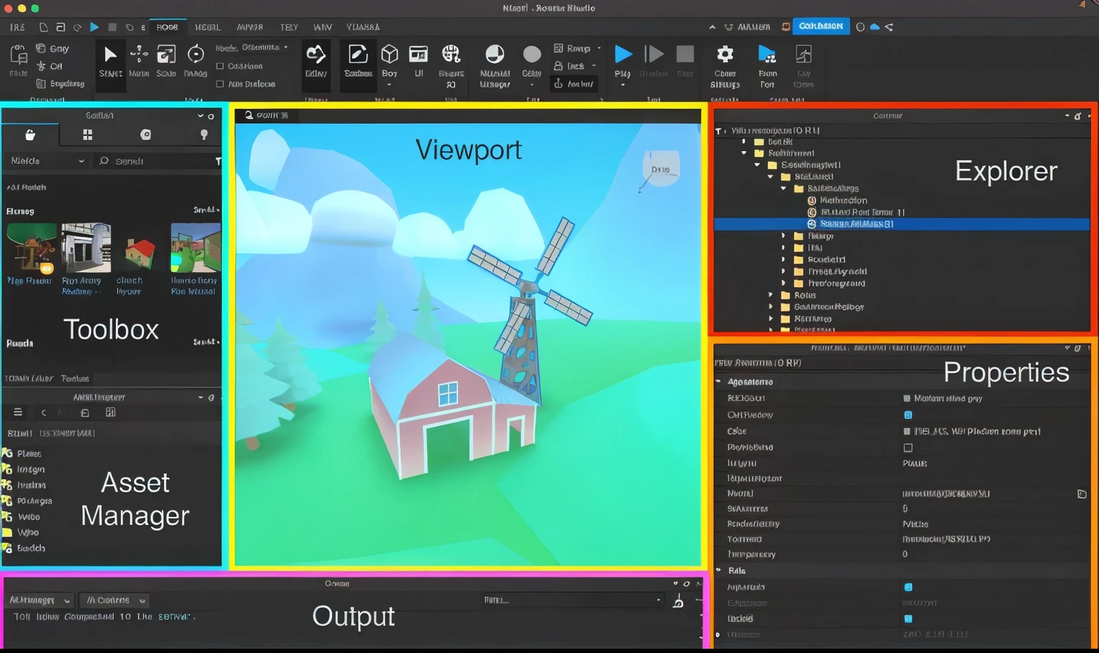Viewport: 1099px width, 653px height.
Task: Open the View ribbon tab
Action: click(323, 27)
